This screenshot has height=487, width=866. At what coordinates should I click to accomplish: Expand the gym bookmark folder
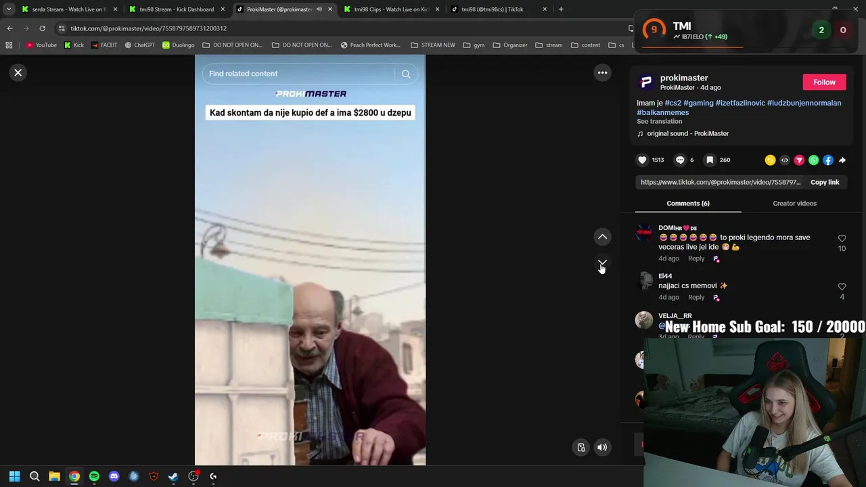click(474, 45)
